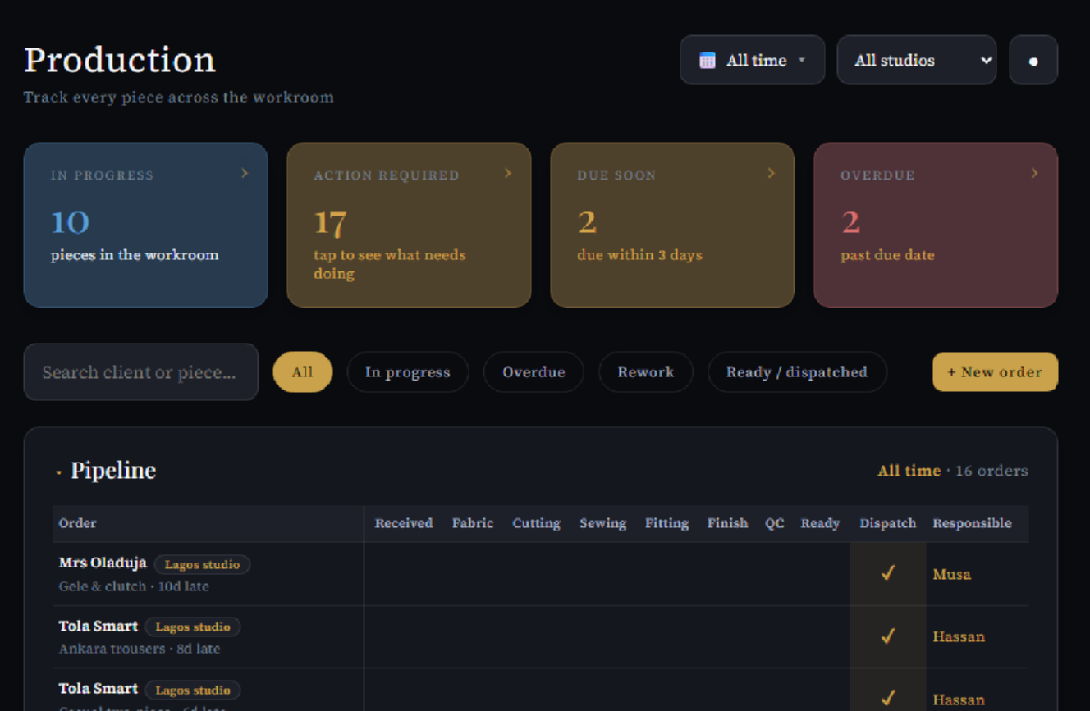
Task: Collapse the Pipeline section triangle
Action: [58, 472]
